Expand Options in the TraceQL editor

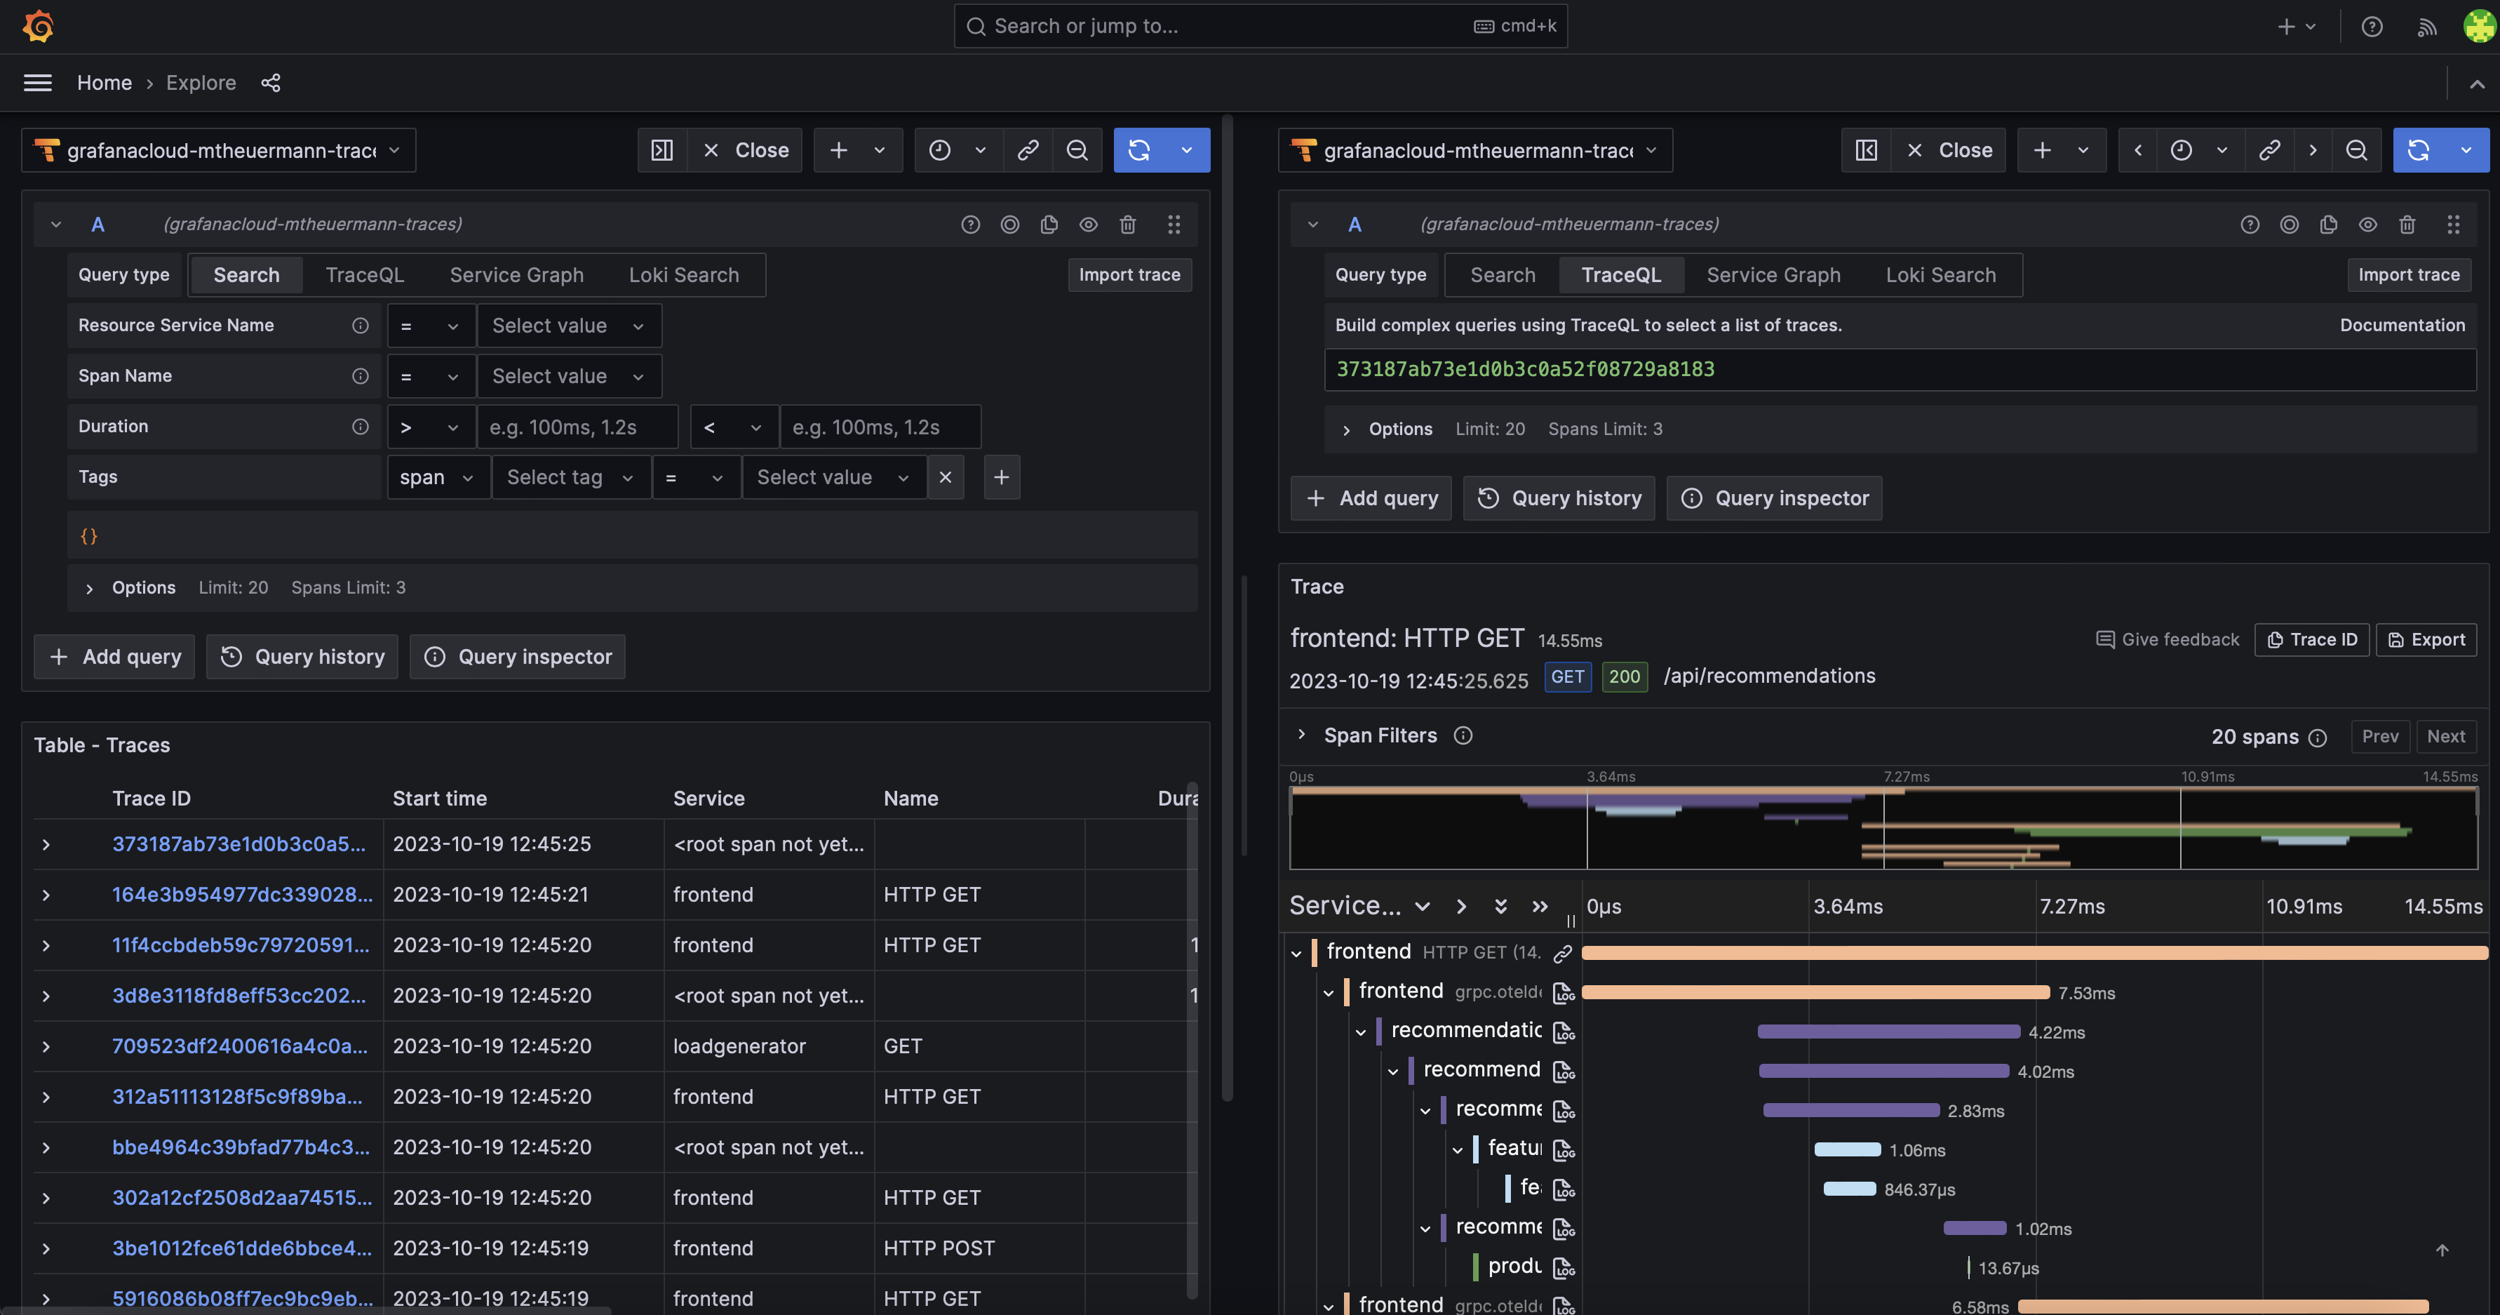point(1346,429)
